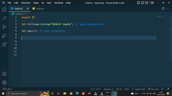172x96 pixels.
Task: Click the minimap in editor
Action: pyautogui.click(x=163, y=16)
